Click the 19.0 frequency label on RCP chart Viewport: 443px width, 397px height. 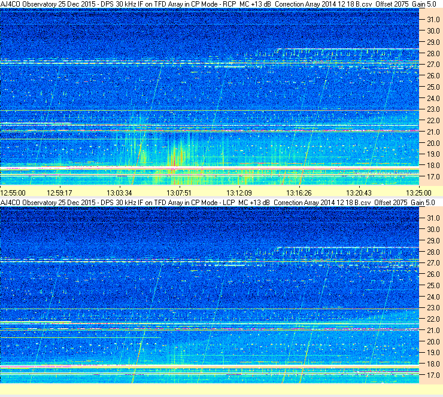click(433, 154)
